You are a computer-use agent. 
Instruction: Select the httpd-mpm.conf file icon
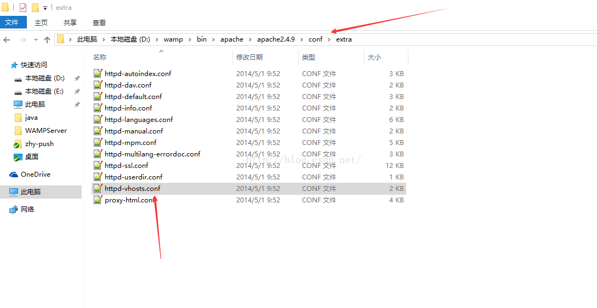coord(98,142)
